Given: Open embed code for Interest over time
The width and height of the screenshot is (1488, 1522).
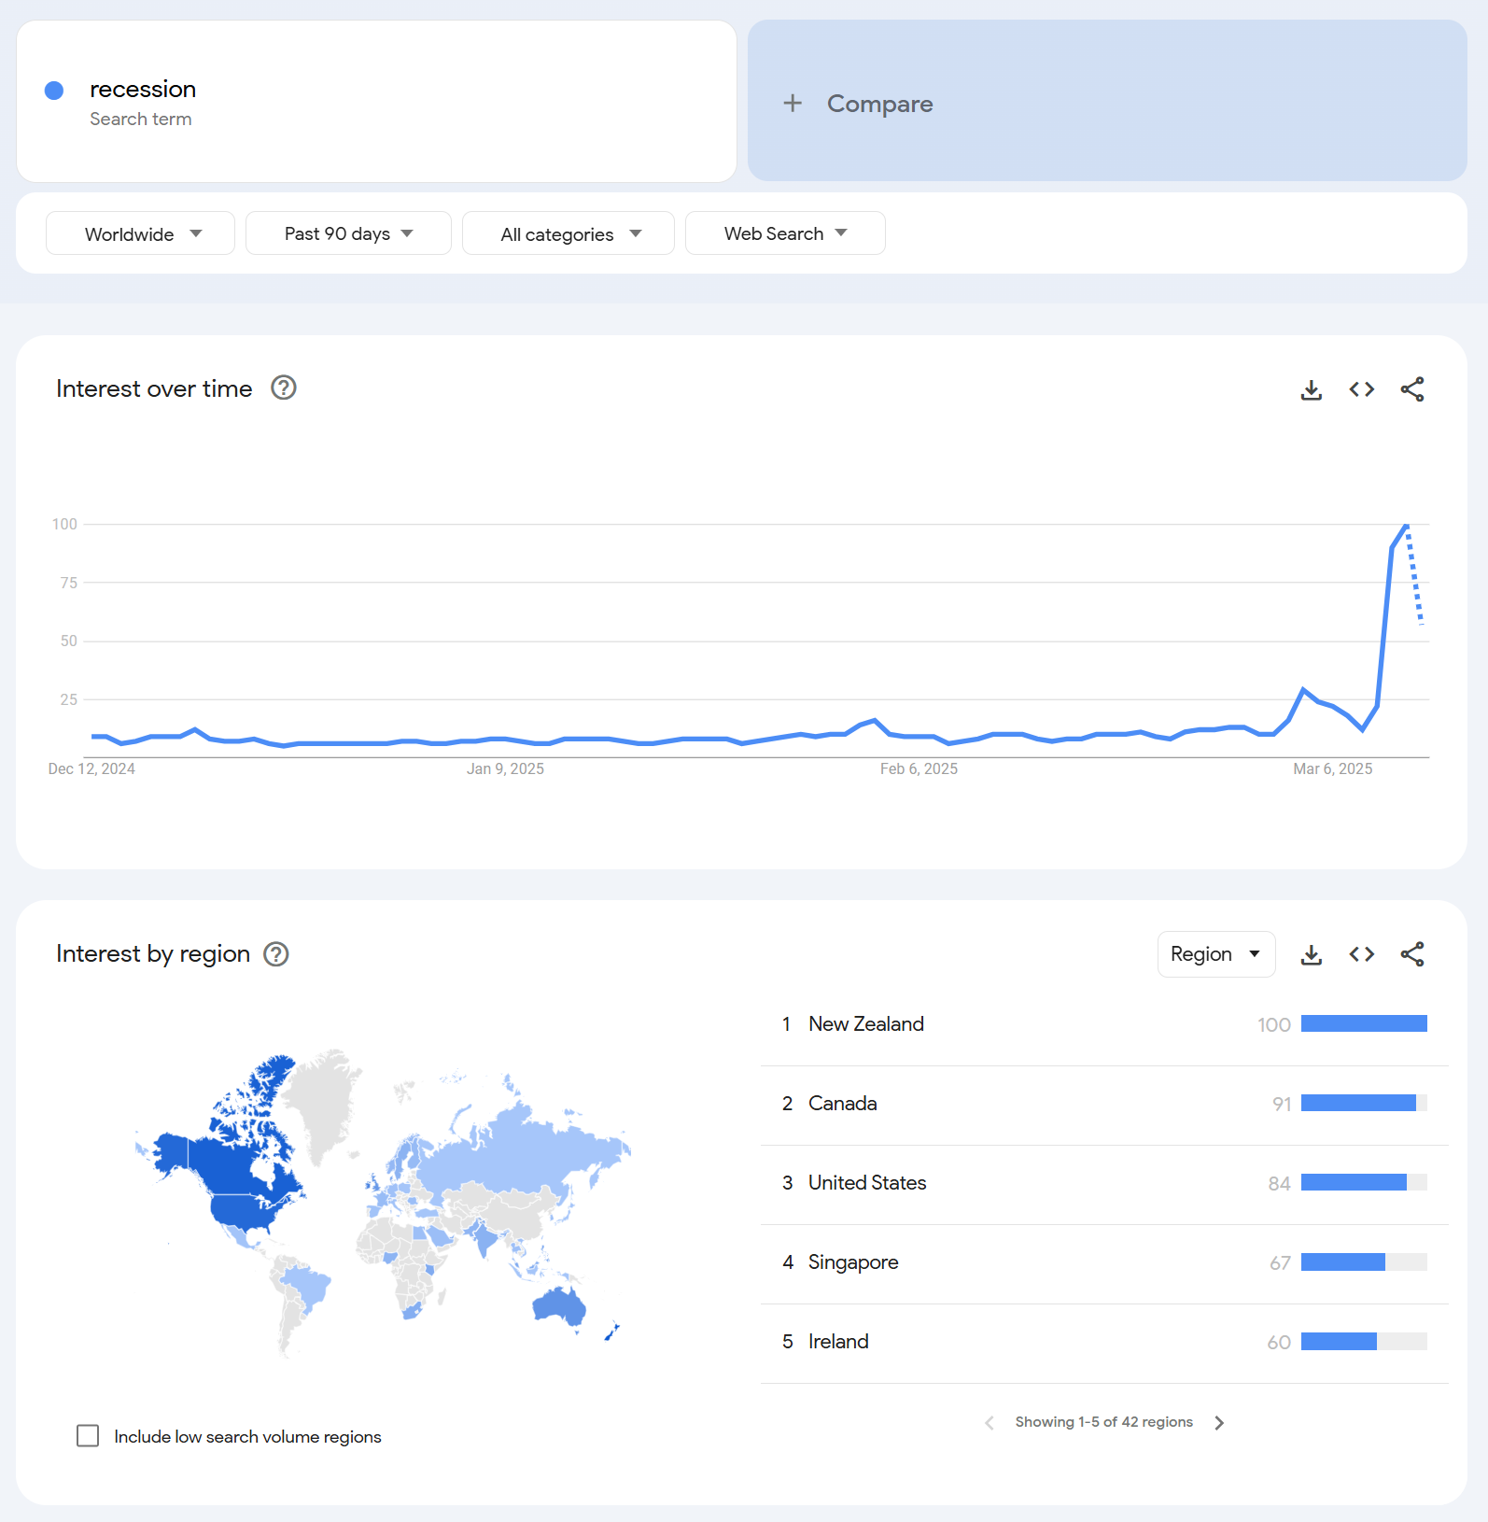Looking at the screenshot, I should (x=1362, y=389).
